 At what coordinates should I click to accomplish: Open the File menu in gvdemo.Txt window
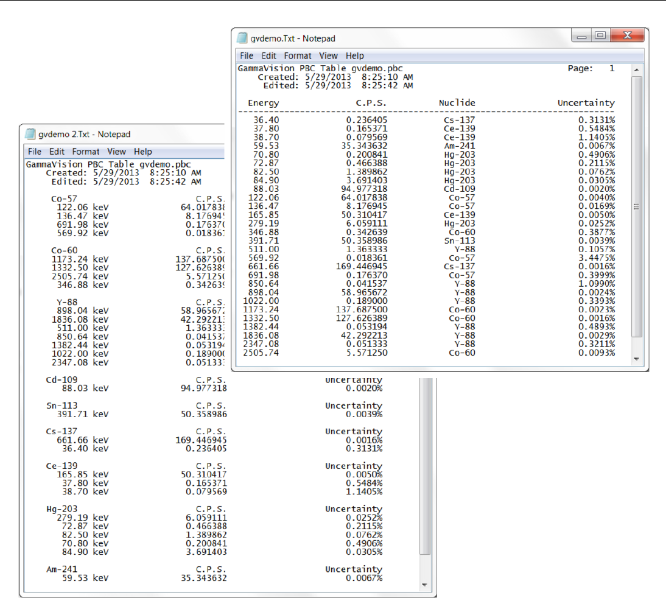(247, 55)
